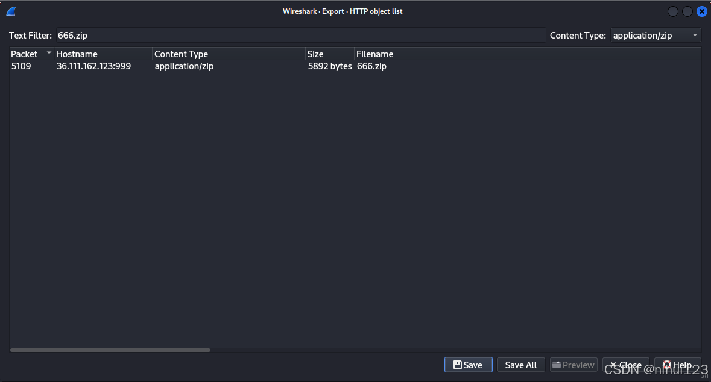711x382 pixels.
Task: Click the Save button
Action: (469, 365)
